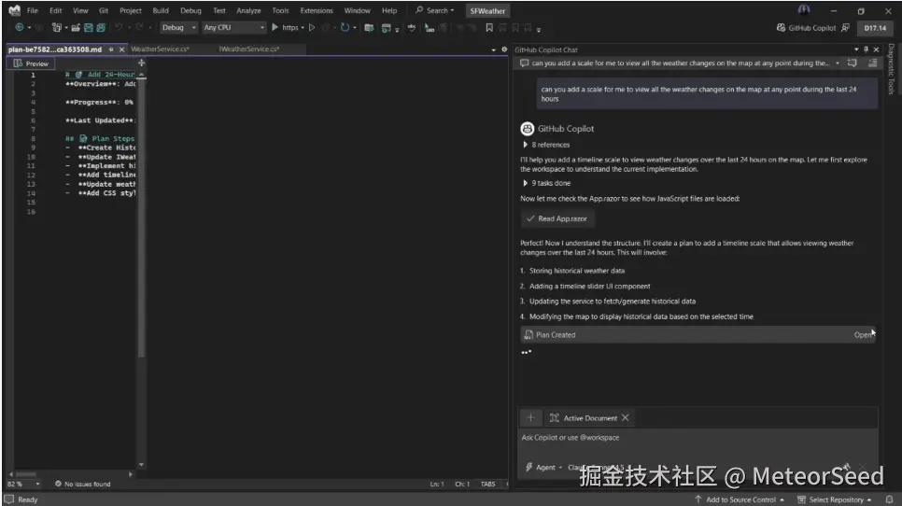Click the add attachment plus button
Screen dimensions: 902x506
pyautogui.click(x=530, y=418)
